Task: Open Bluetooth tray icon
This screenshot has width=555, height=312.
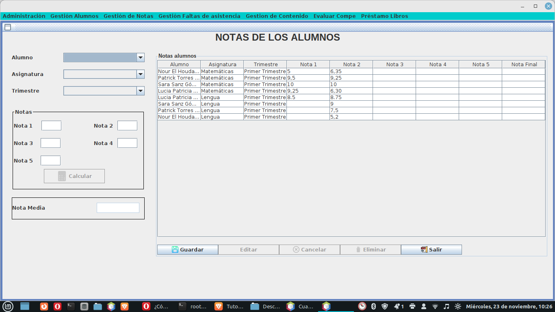Action: (374, 306)
